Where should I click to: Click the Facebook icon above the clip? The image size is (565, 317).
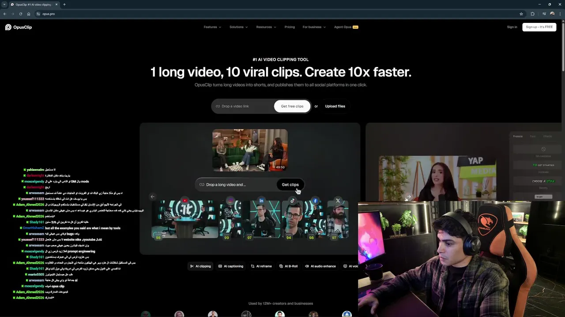(x=315, y=201)
